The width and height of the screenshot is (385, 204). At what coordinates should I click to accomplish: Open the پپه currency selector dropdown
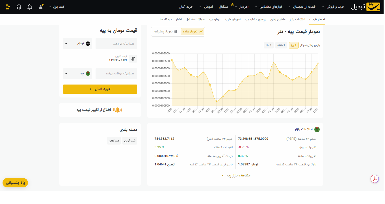77,73
